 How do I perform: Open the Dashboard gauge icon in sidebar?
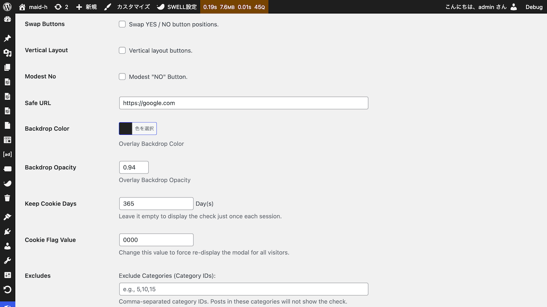(7, 19)
